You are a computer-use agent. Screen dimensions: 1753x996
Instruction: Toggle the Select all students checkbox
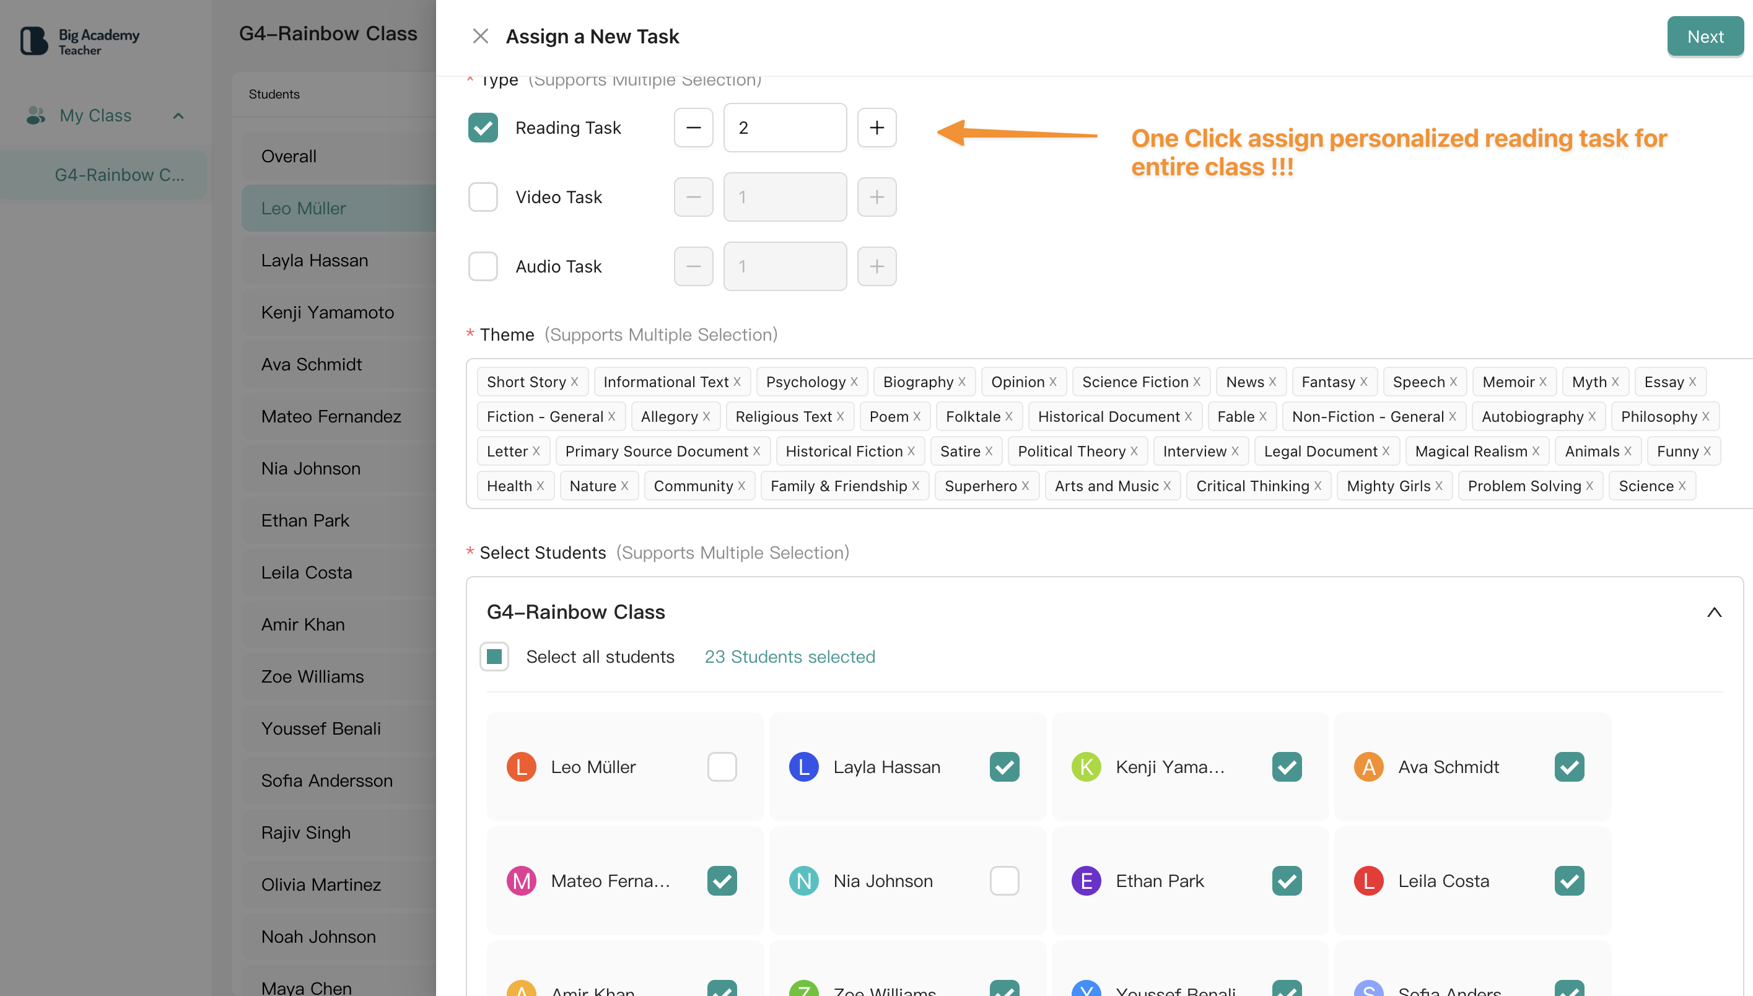pyautogui.click(x=494, y=657)
